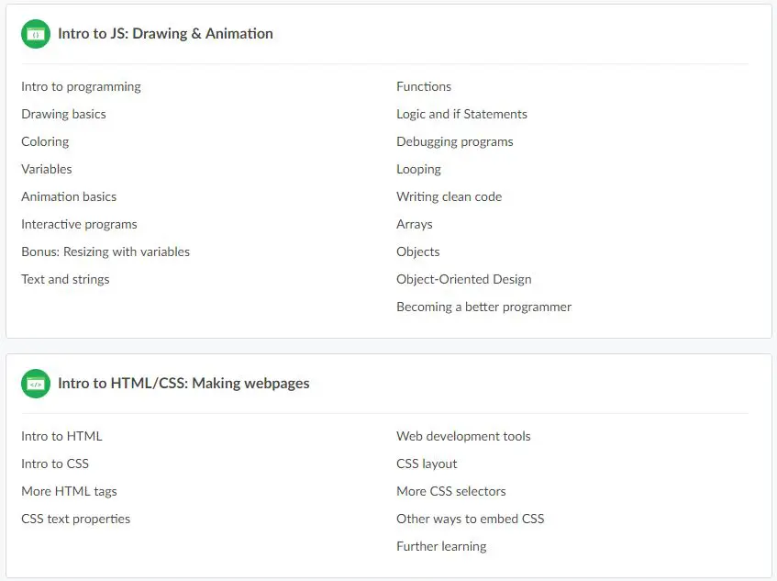Screen dimensions: 777x581
Task: Open Intro to JS: Drawing & Animation heading
Action: pyautogui.click(x=165, y=34)
